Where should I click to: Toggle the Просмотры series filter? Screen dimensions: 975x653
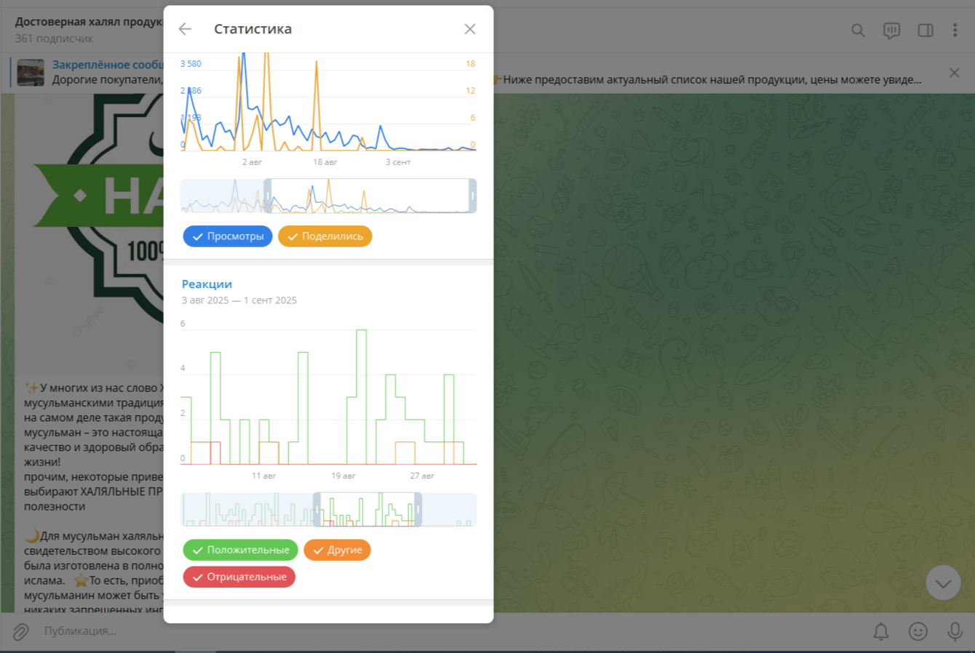(228, 236)
